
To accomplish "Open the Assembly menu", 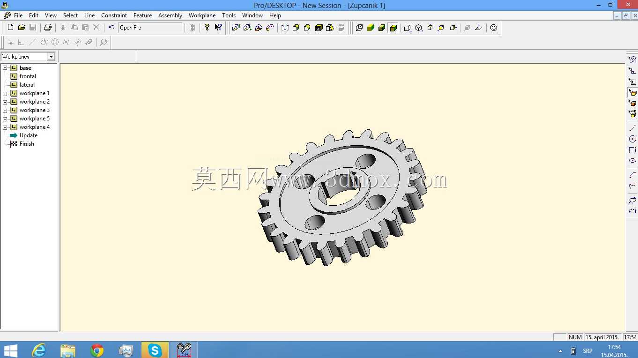I will pyautogui.click(x=170, y=15).
